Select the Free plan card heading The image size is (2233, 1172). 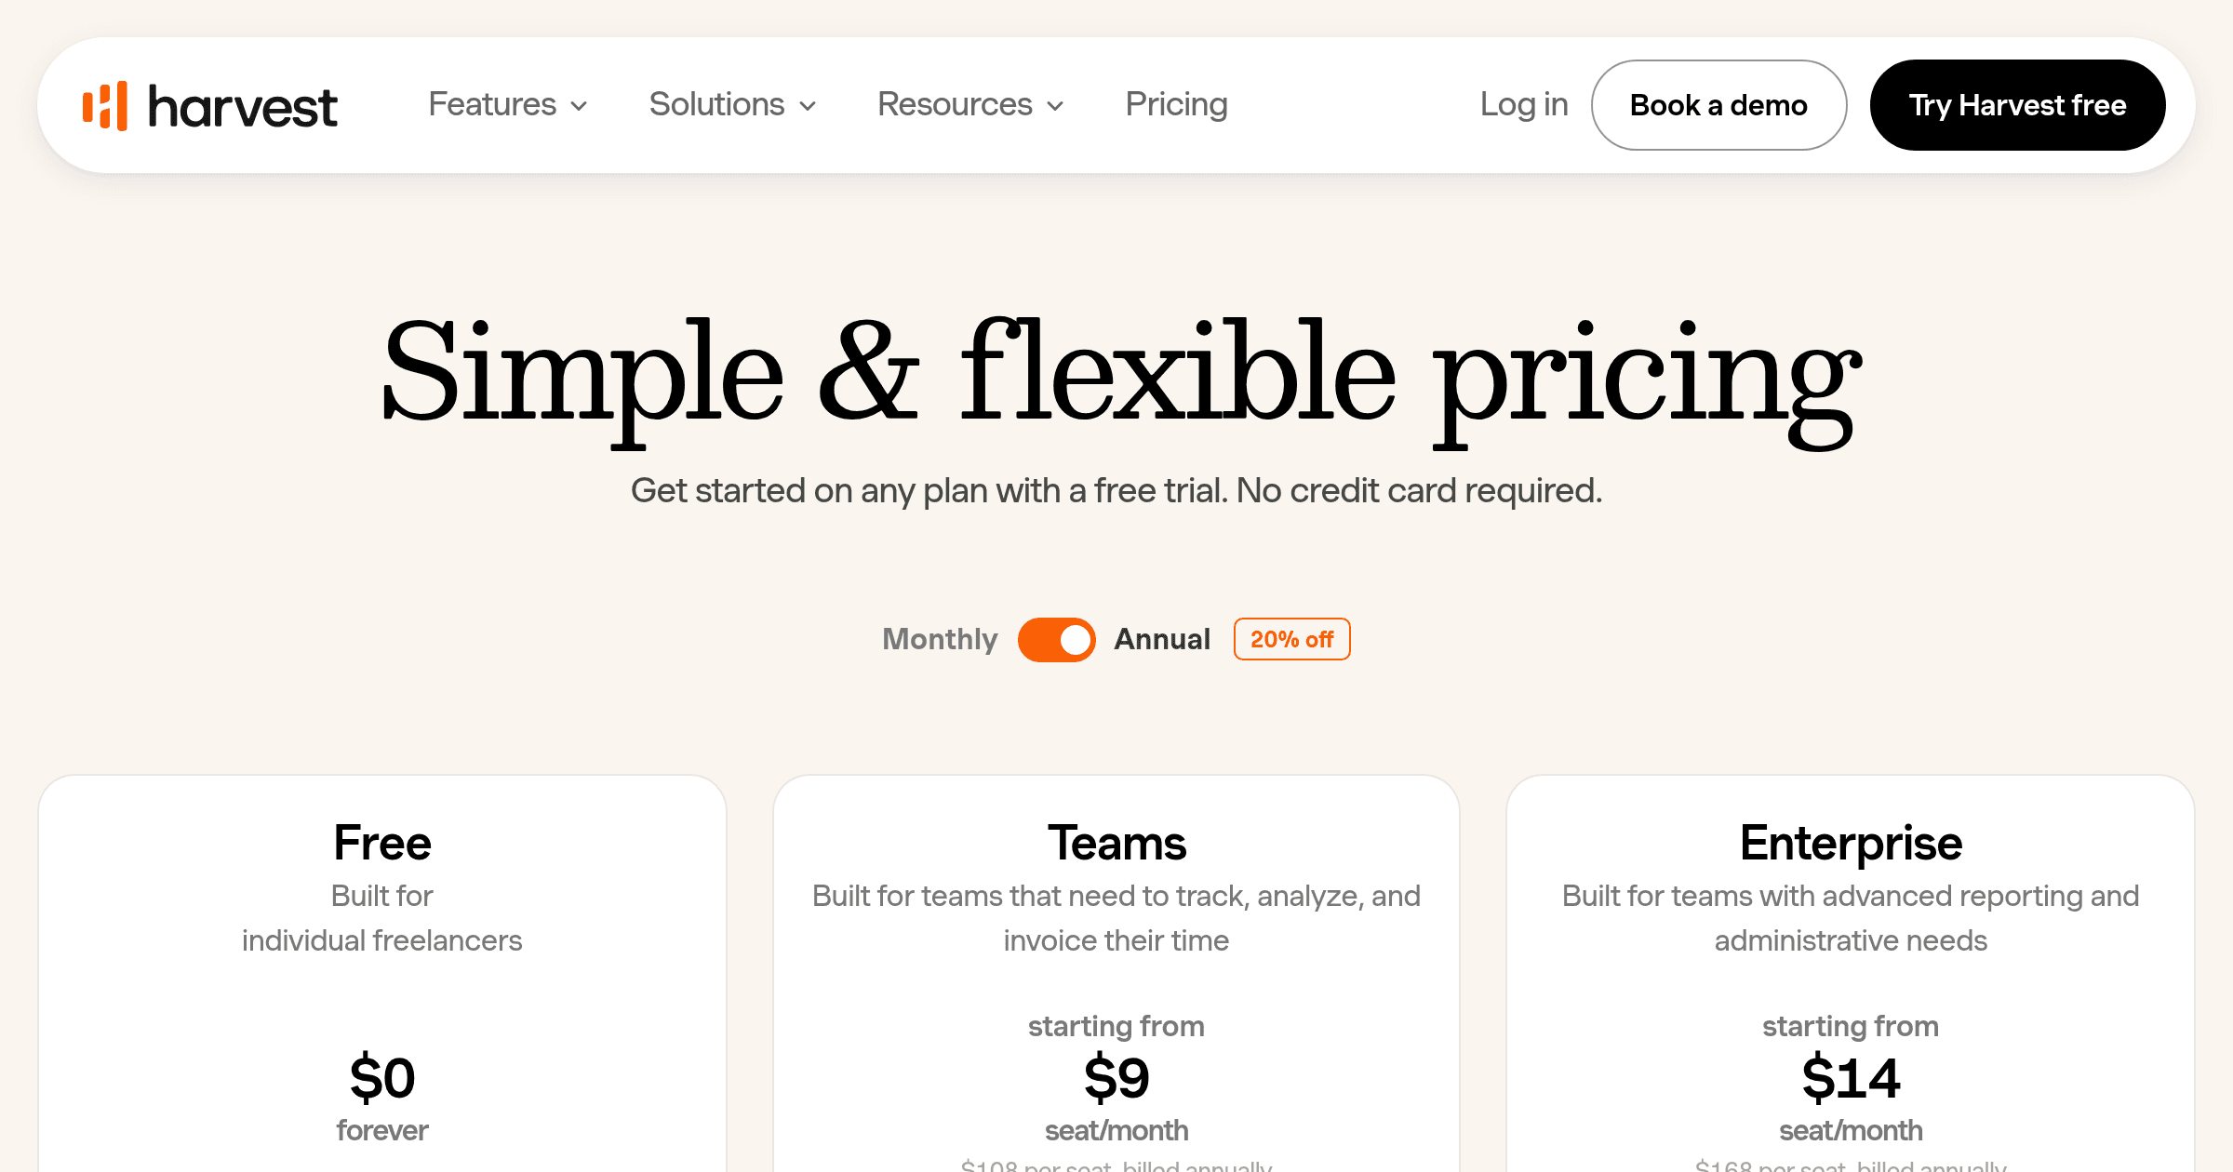[382, 843]
